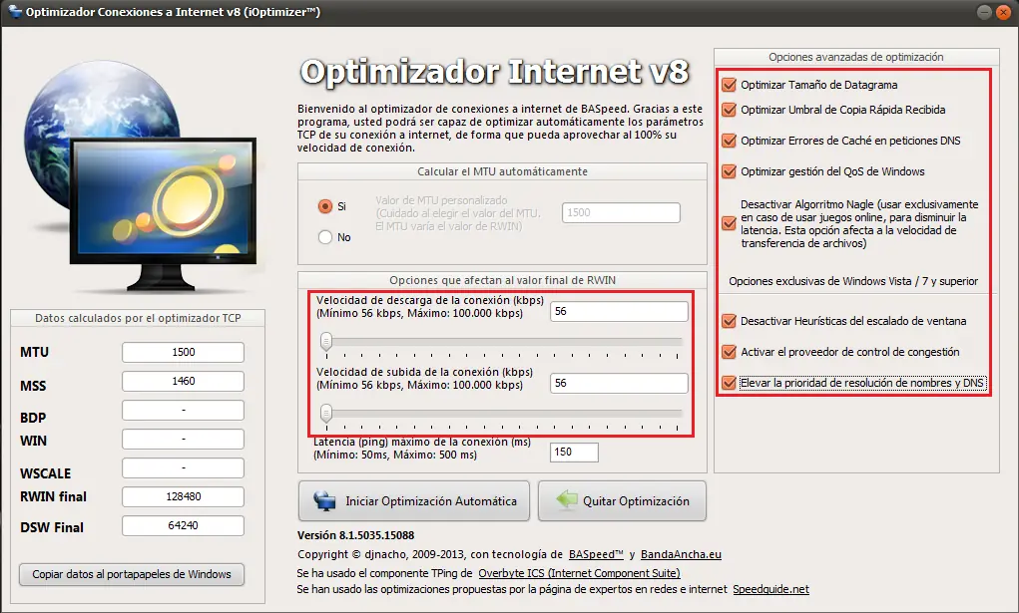The width and height of the screenshot is (1019, 613).
Task: Toggle "Desactivar Heurísticas del escalado de ventana"
Action: point(728,322)
